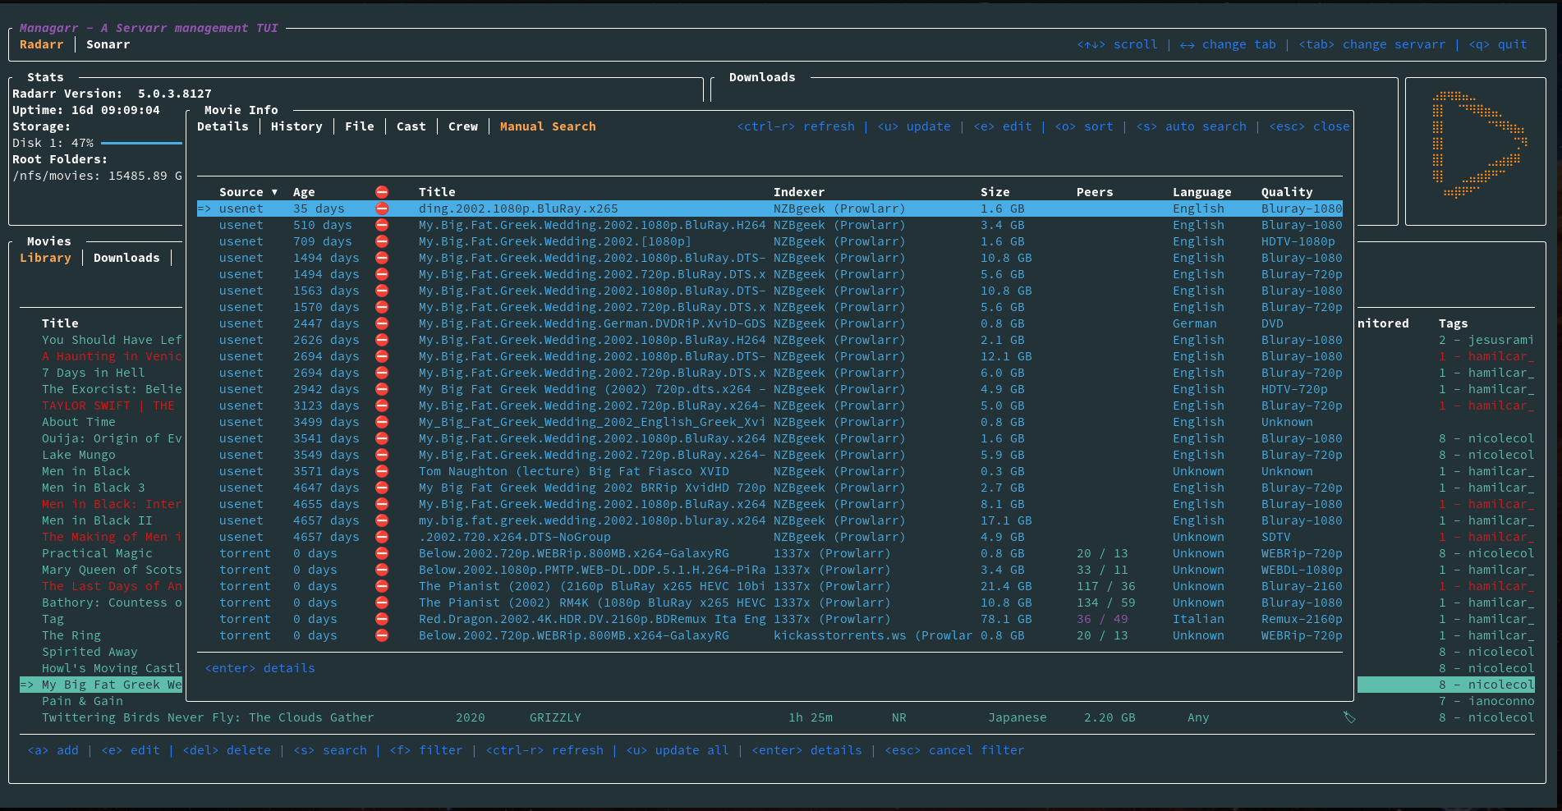Viewport: 1562px width, 811px height.
Task: Switch to the Downloads tab under Movies
Action: click(x=126, y=258)
